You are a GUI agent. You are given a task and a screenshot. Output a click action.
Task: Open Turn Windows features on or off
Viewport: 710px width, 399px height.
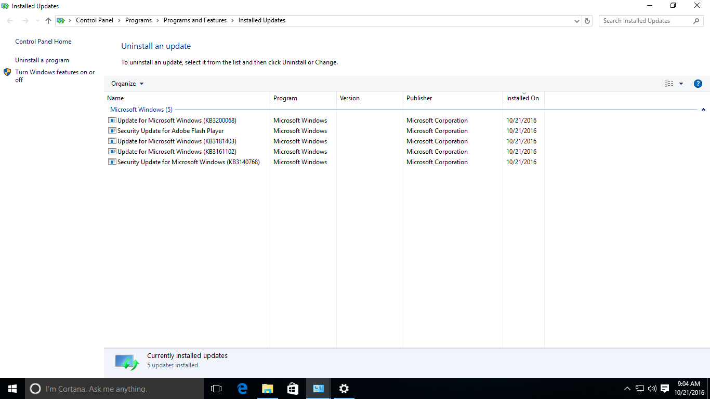coord(55,76)
